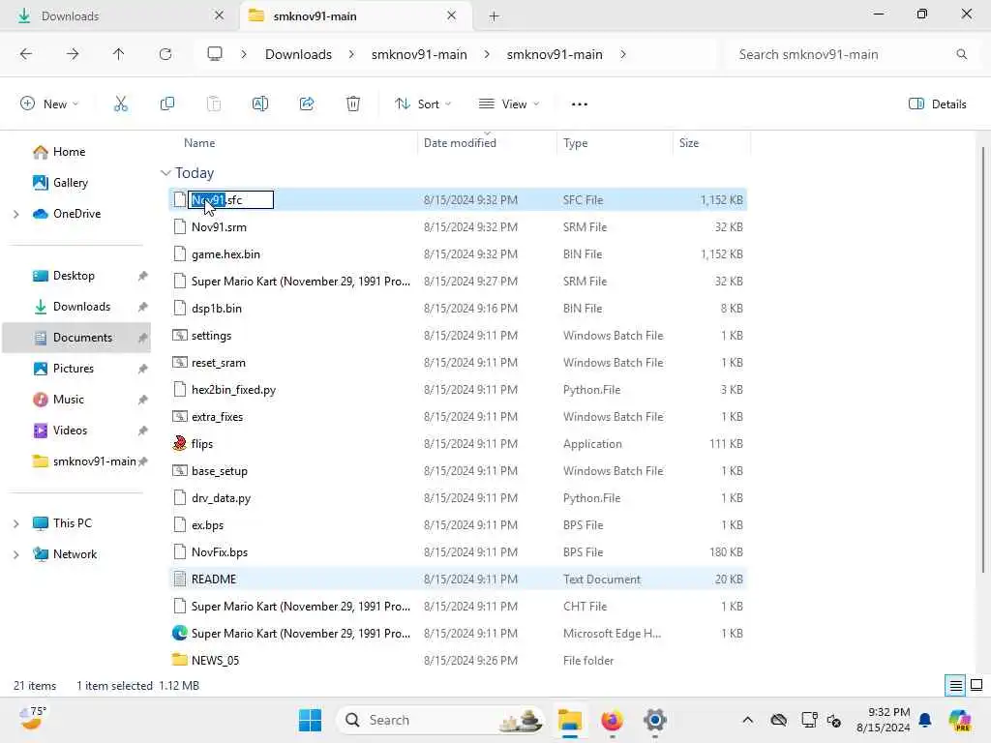Image resolution: width=991 pixels, height=743 pixels.
Task: Switch to the Downloads tab
Action: click(119, 16)
